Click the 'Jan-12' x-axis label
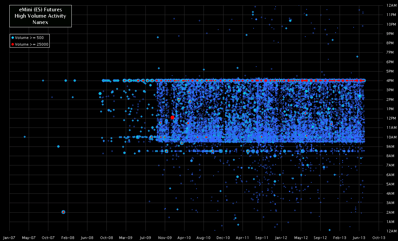Screen dimensions: 398x241 tap(282, 238)
